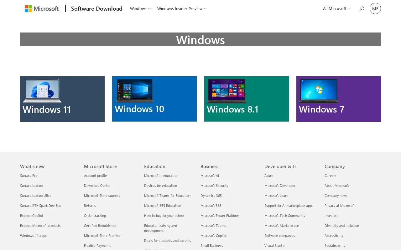Screen dimensions: 401x250
Task: Open Surface RTX Spark Dev Box link
Action: (x=40, y=206)
